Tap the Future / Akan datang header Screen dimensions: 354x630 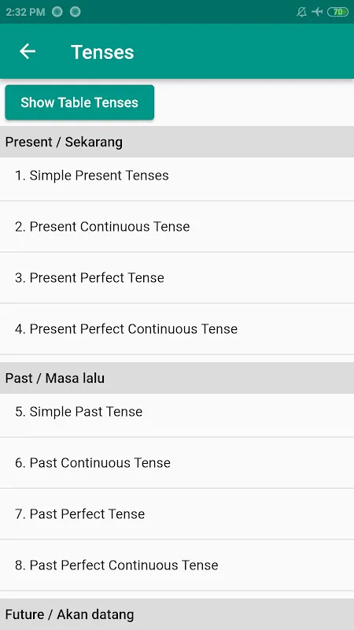(x=177, y=614)
